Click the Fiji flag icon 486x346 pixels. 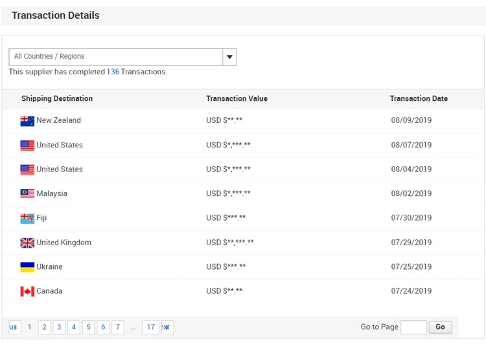click(x=27, y=219)
